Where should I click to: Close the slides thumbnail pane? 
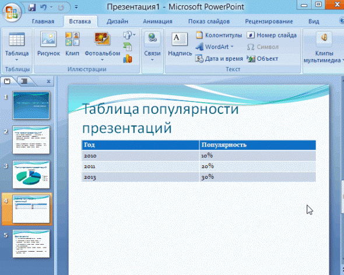click(x=49, y=82)
